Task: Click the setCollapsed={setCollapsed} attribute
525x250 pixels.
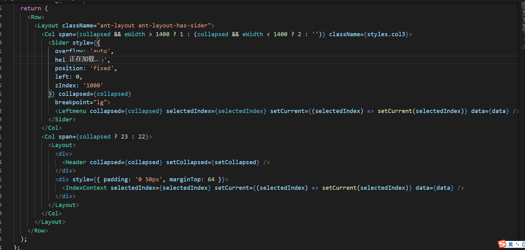Action: pyautogui.click(x=213, y=162)
